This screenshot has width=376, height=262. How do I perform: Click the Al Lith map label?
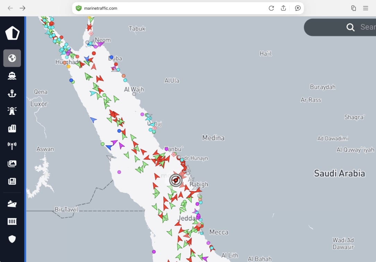click(x=230, y=255)
